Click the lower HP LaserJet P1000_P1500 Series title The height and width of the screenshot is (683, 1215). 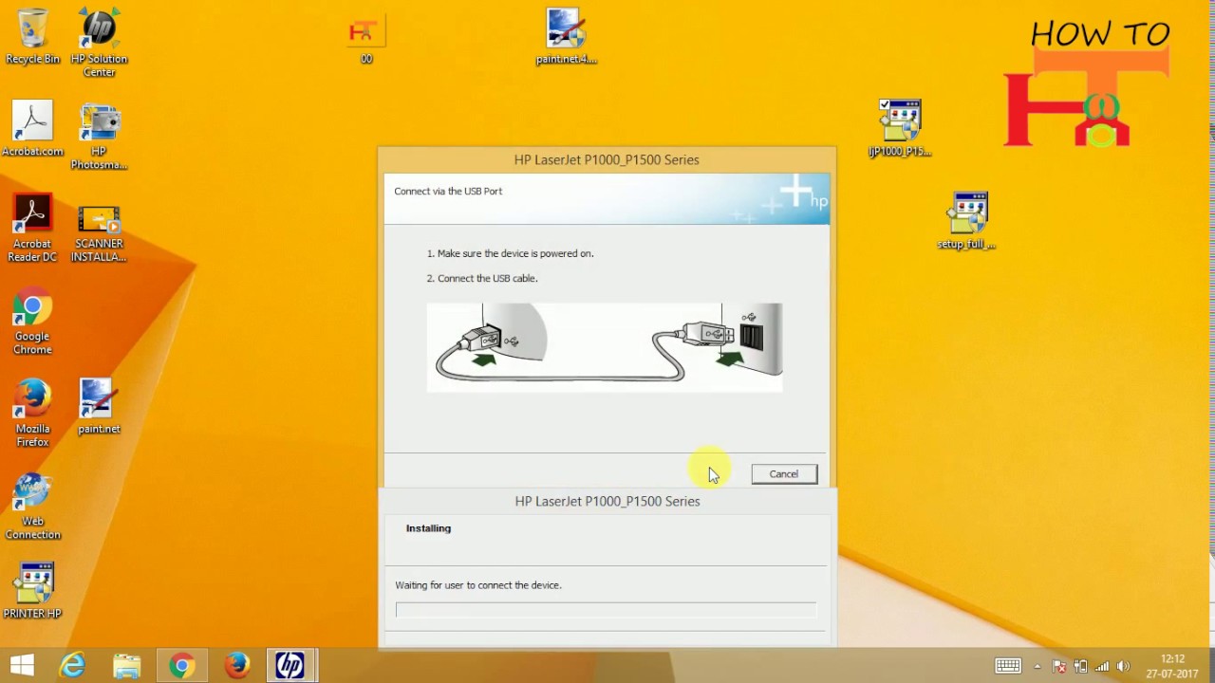tap(607, 501)
